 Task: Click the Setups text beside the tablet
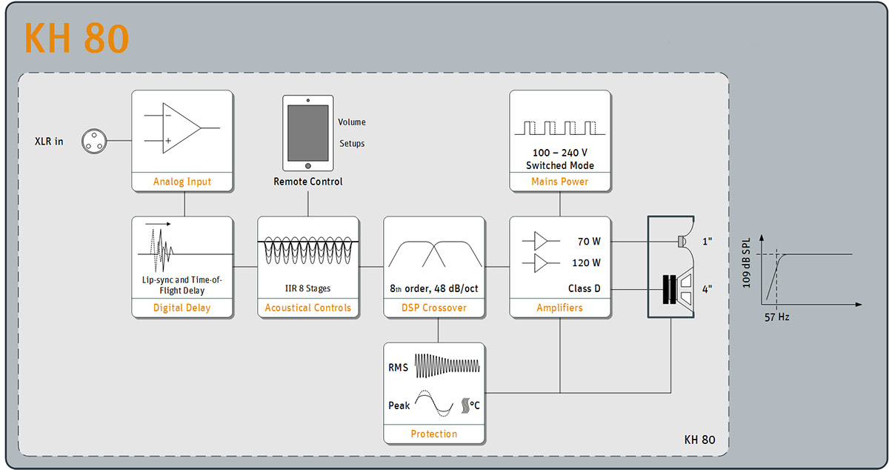coord(352,143)
